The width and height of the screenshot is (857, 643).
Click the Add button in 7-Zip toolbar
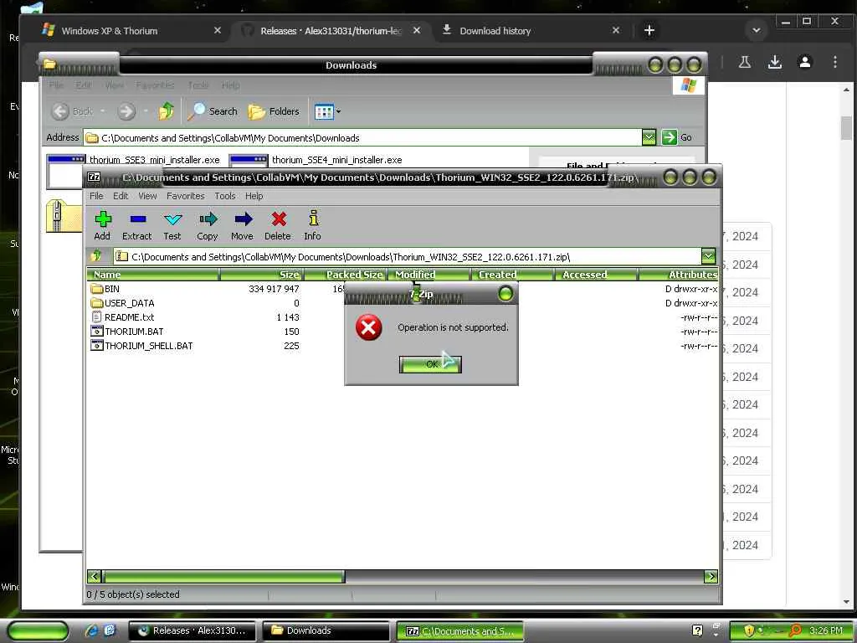click(102, 225)
